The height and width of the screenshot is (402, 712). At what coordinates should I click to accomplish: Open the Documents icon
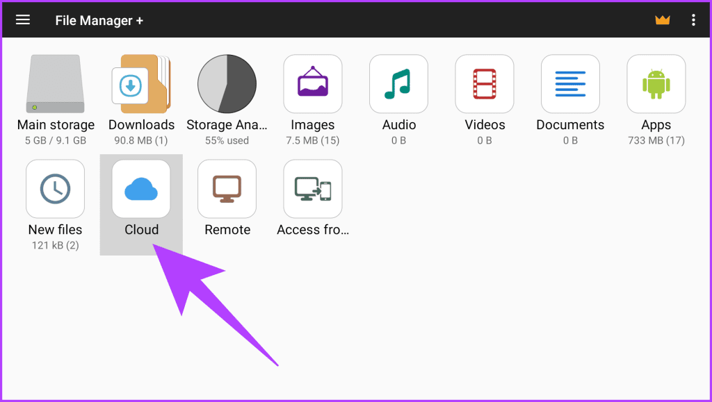click(x=570, y=84)
